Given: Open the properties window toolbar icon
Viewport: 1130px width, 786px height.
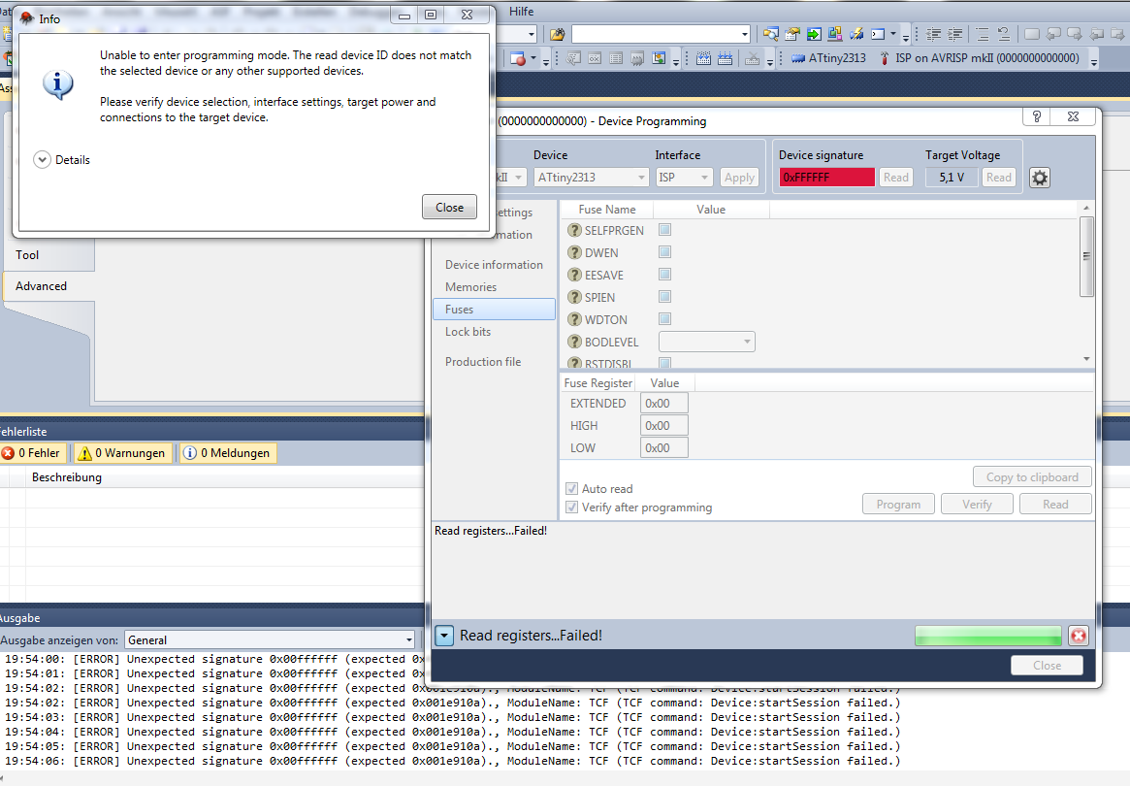Looking at the screenshot, I should pos(792,34).
